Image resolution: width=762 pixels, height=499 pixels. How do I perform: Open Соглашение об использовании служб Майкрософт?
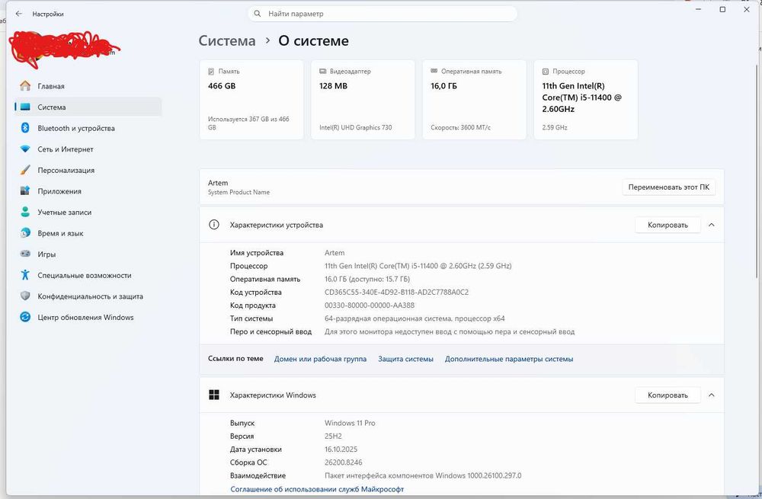317,489
